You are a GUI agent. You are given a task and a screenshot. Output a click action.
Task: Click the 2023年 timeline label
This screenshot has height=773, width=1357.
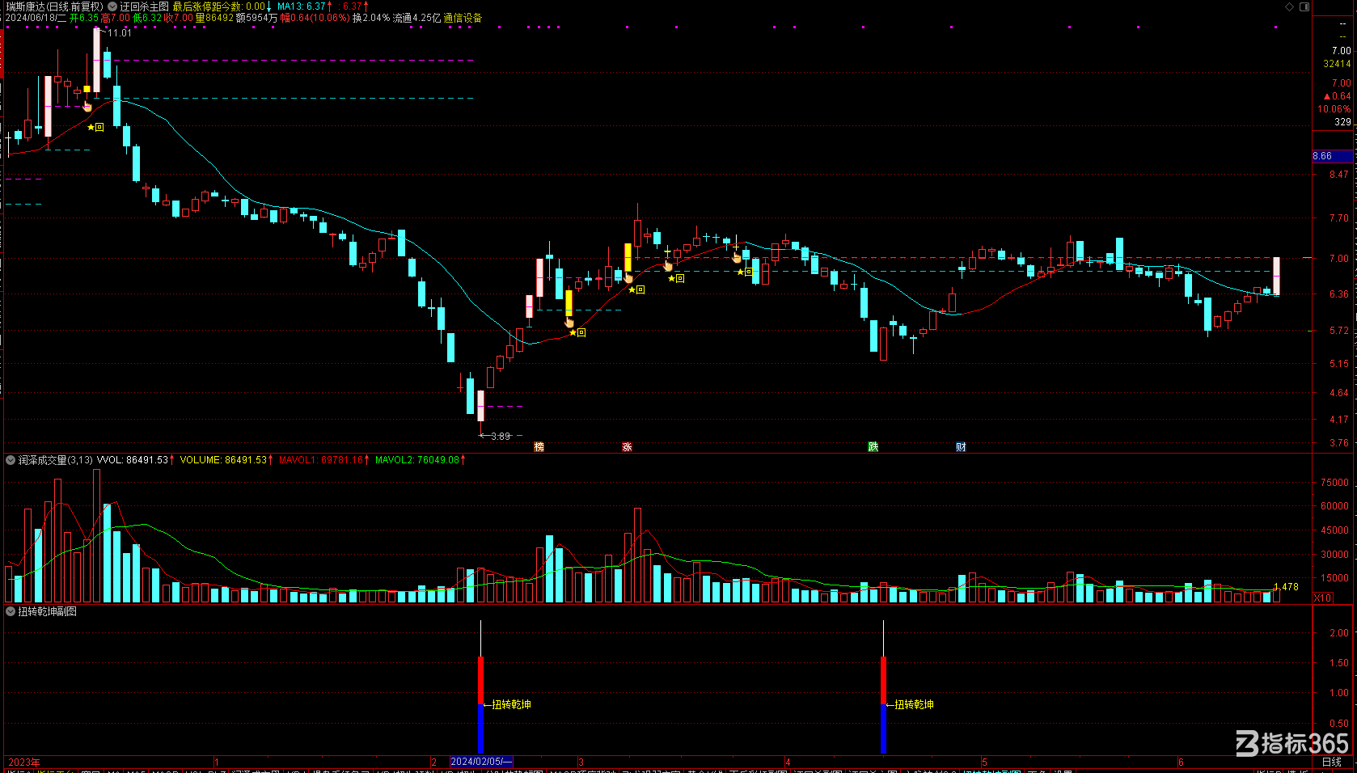tap(23, 762)
